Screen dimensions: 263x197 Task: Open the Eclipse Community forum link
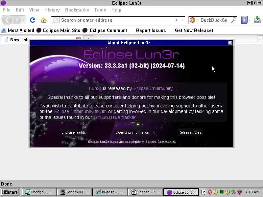click(80, 111)
